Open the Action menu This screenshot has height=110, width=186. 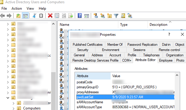pos(17,9)
